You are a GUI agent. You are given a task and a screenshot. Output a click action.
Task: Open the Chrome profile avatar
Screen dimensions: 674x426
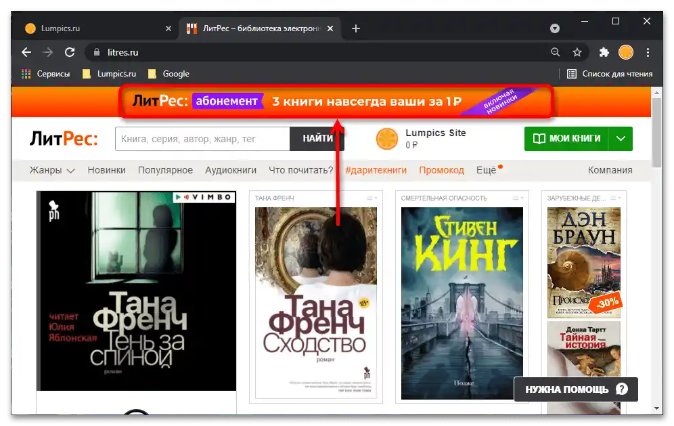(626, 53)
